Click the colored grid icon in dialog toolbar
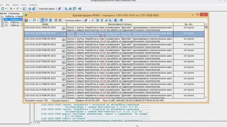Screen dimensions: 227x127 pos(26,20)
